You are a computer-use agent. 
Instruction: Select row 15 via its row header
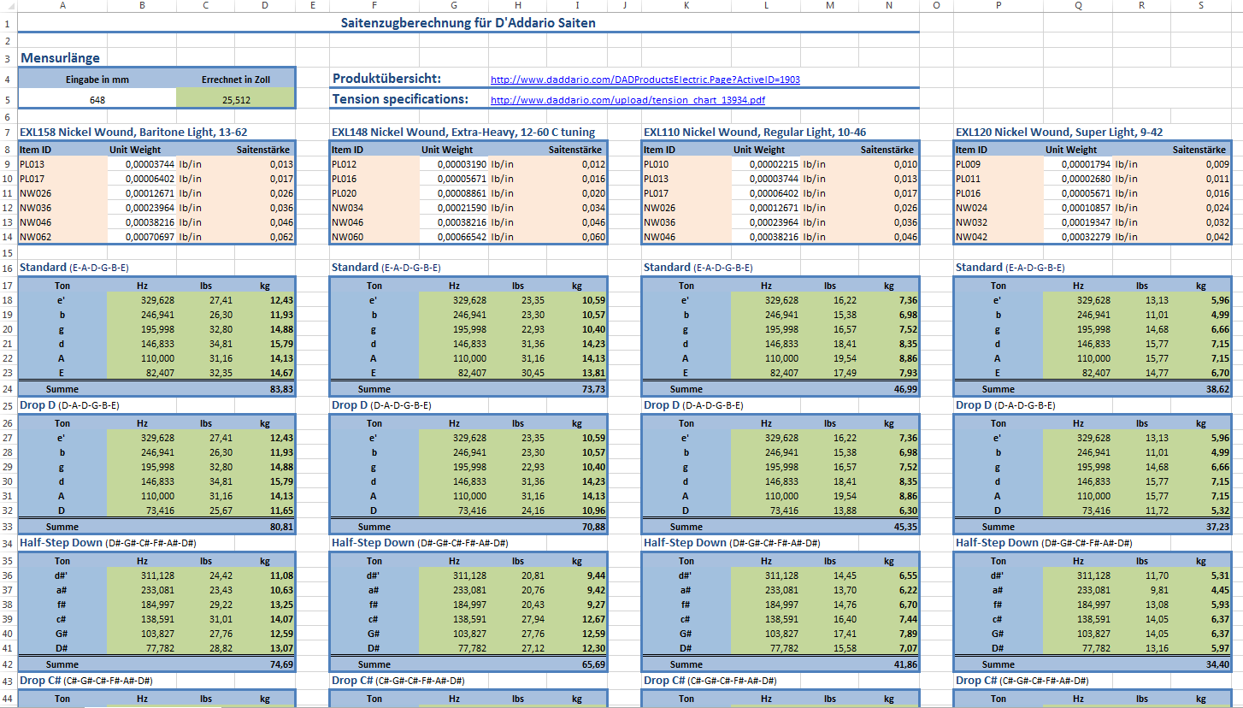[9, 252]
